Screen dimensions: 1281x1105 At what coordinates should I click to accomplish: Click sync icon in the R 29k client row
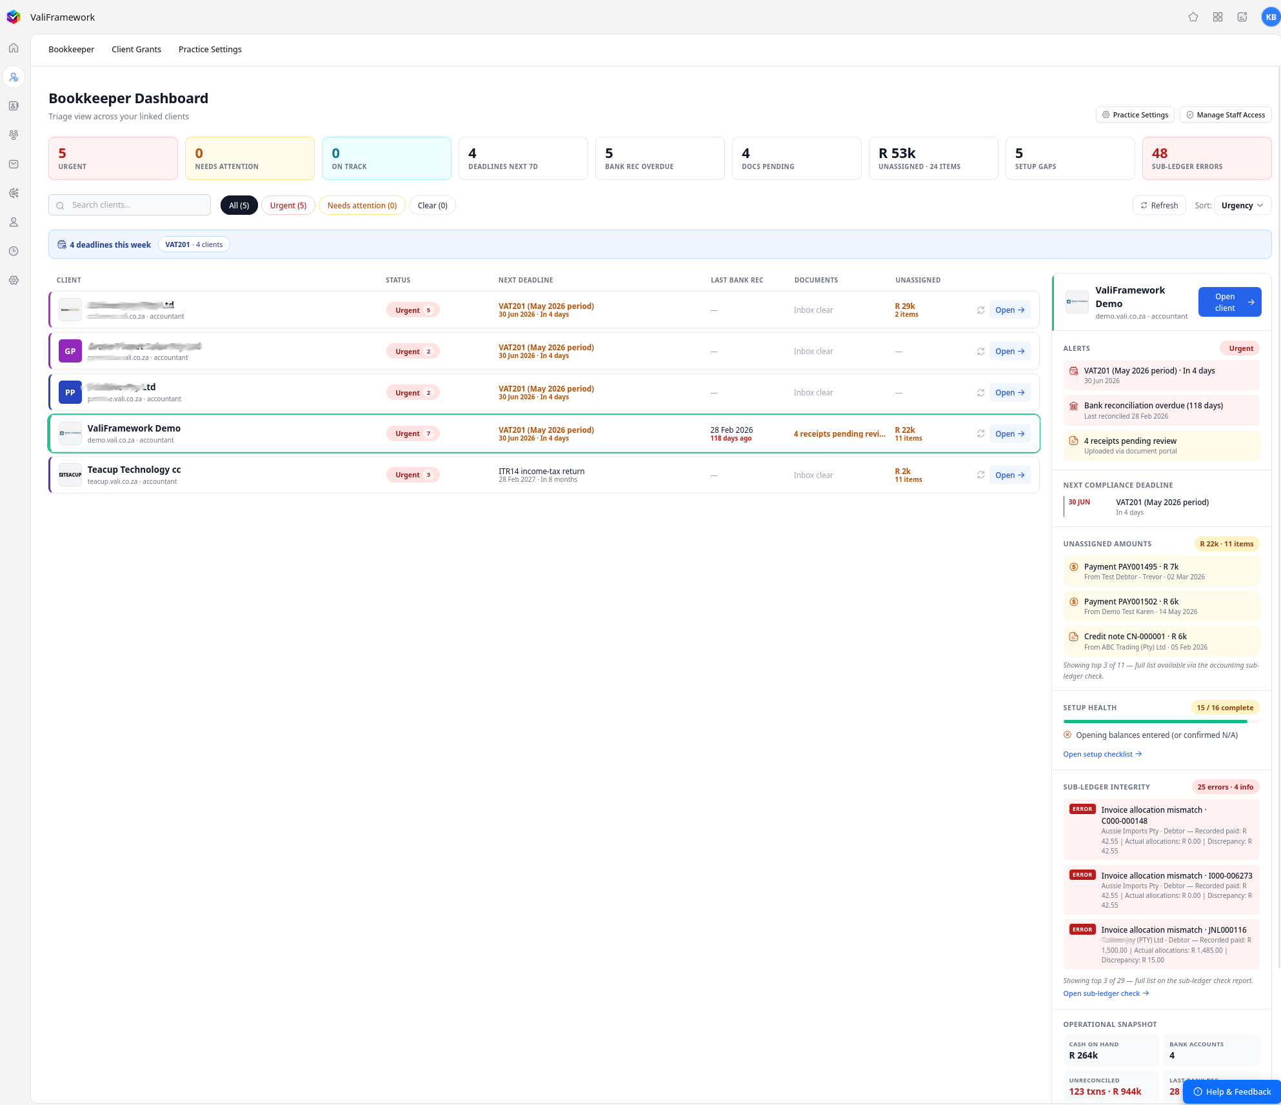pyautogui.click(x=980, y=310)
